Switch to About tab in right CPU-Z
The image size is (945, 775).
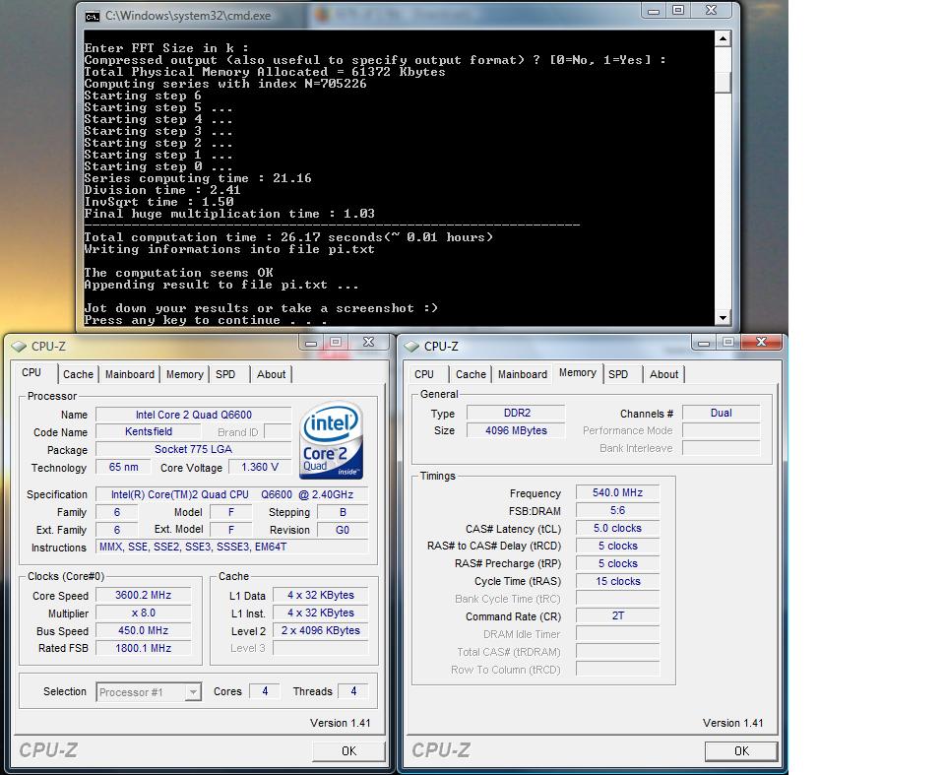pos(664,374)
